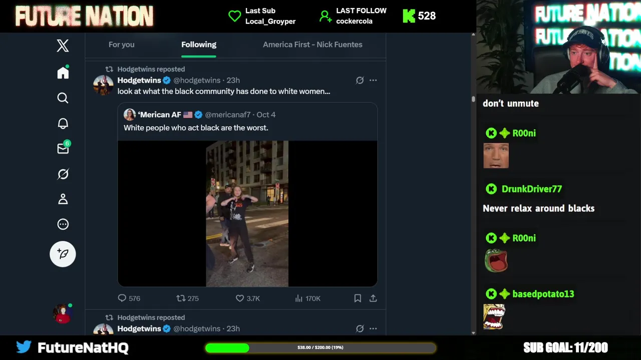641x360 pixels.
Task: Open more options on first Hodgetwins post
Action: [373, 80]
